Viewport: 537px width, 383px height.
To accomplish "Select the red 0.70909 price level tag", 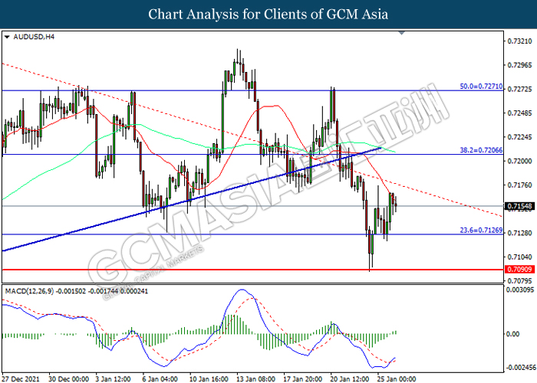I will pos(519,270).
